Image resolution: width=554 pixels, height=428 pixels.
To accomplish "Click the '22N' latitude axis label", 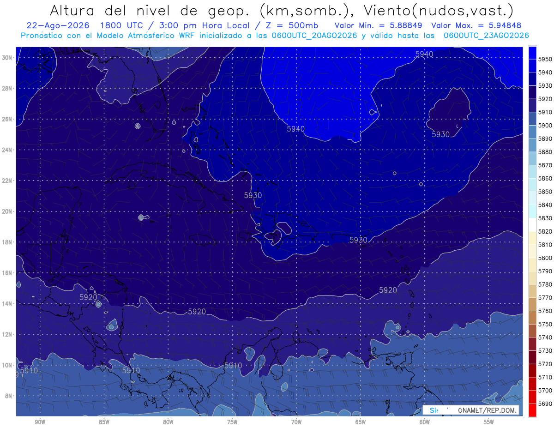I will tap(7, 181).
